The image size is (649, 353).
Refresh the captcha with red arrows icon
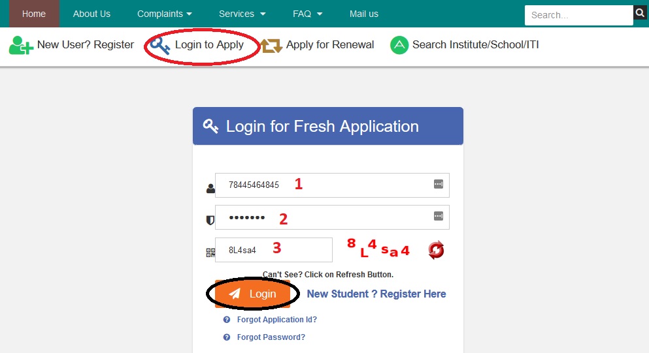[x=436, y=250]
